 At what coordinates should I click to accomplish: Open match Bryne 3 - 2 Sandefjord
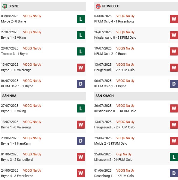pos(17,160)
